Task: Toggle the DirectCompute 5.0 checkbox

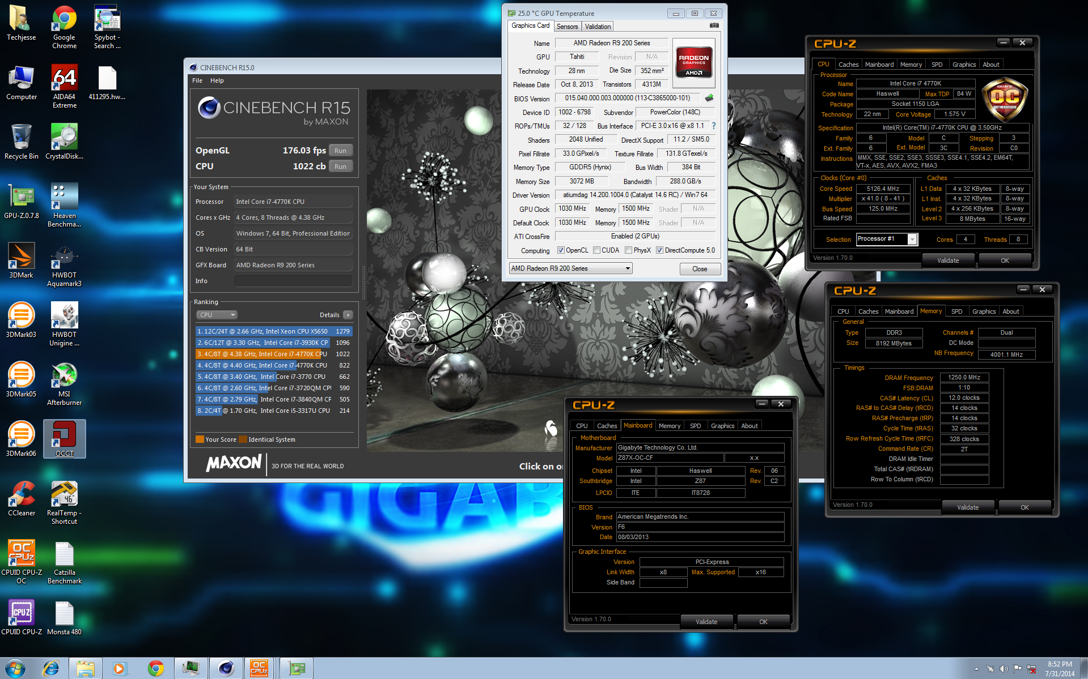Action: 659,250
